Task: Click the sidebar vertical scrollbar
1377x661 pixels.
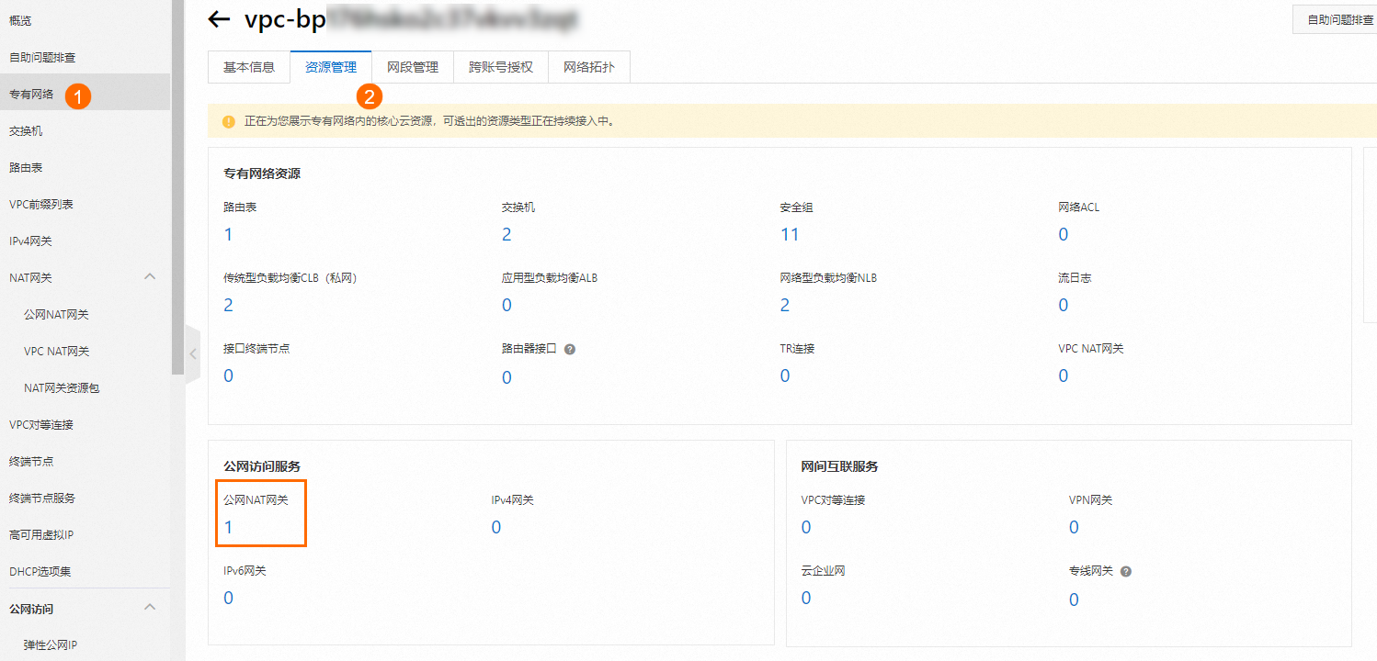Action: (177, 187)
